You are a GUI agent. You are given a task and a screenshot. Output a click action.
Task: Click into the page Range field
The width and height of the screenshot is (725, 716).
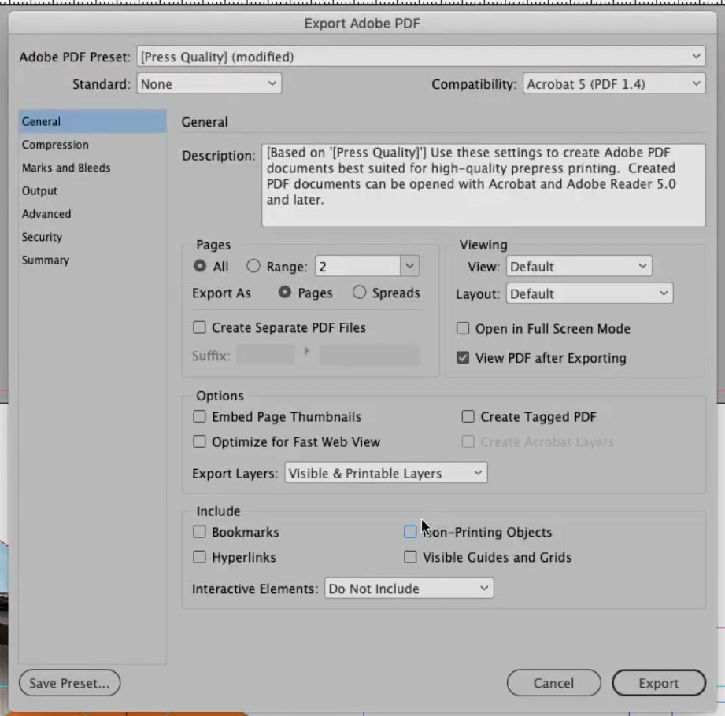click(x=358, y=266)
